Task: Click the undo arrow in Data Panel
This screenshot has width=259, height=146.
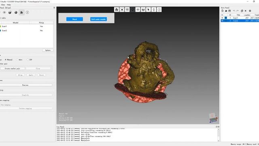Action: (x=234, y=11)
